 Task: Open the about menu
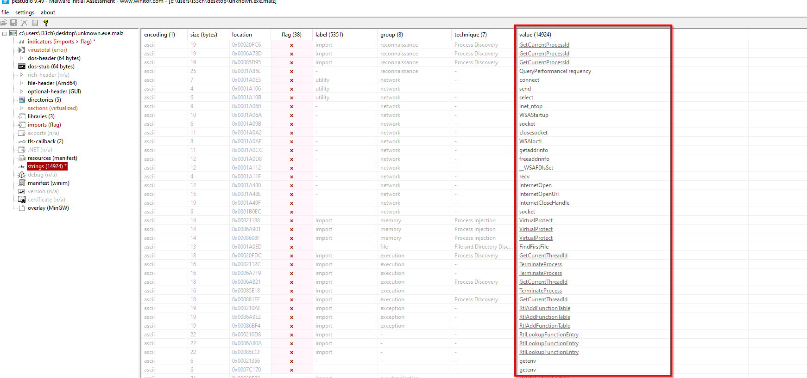[48, 12]
